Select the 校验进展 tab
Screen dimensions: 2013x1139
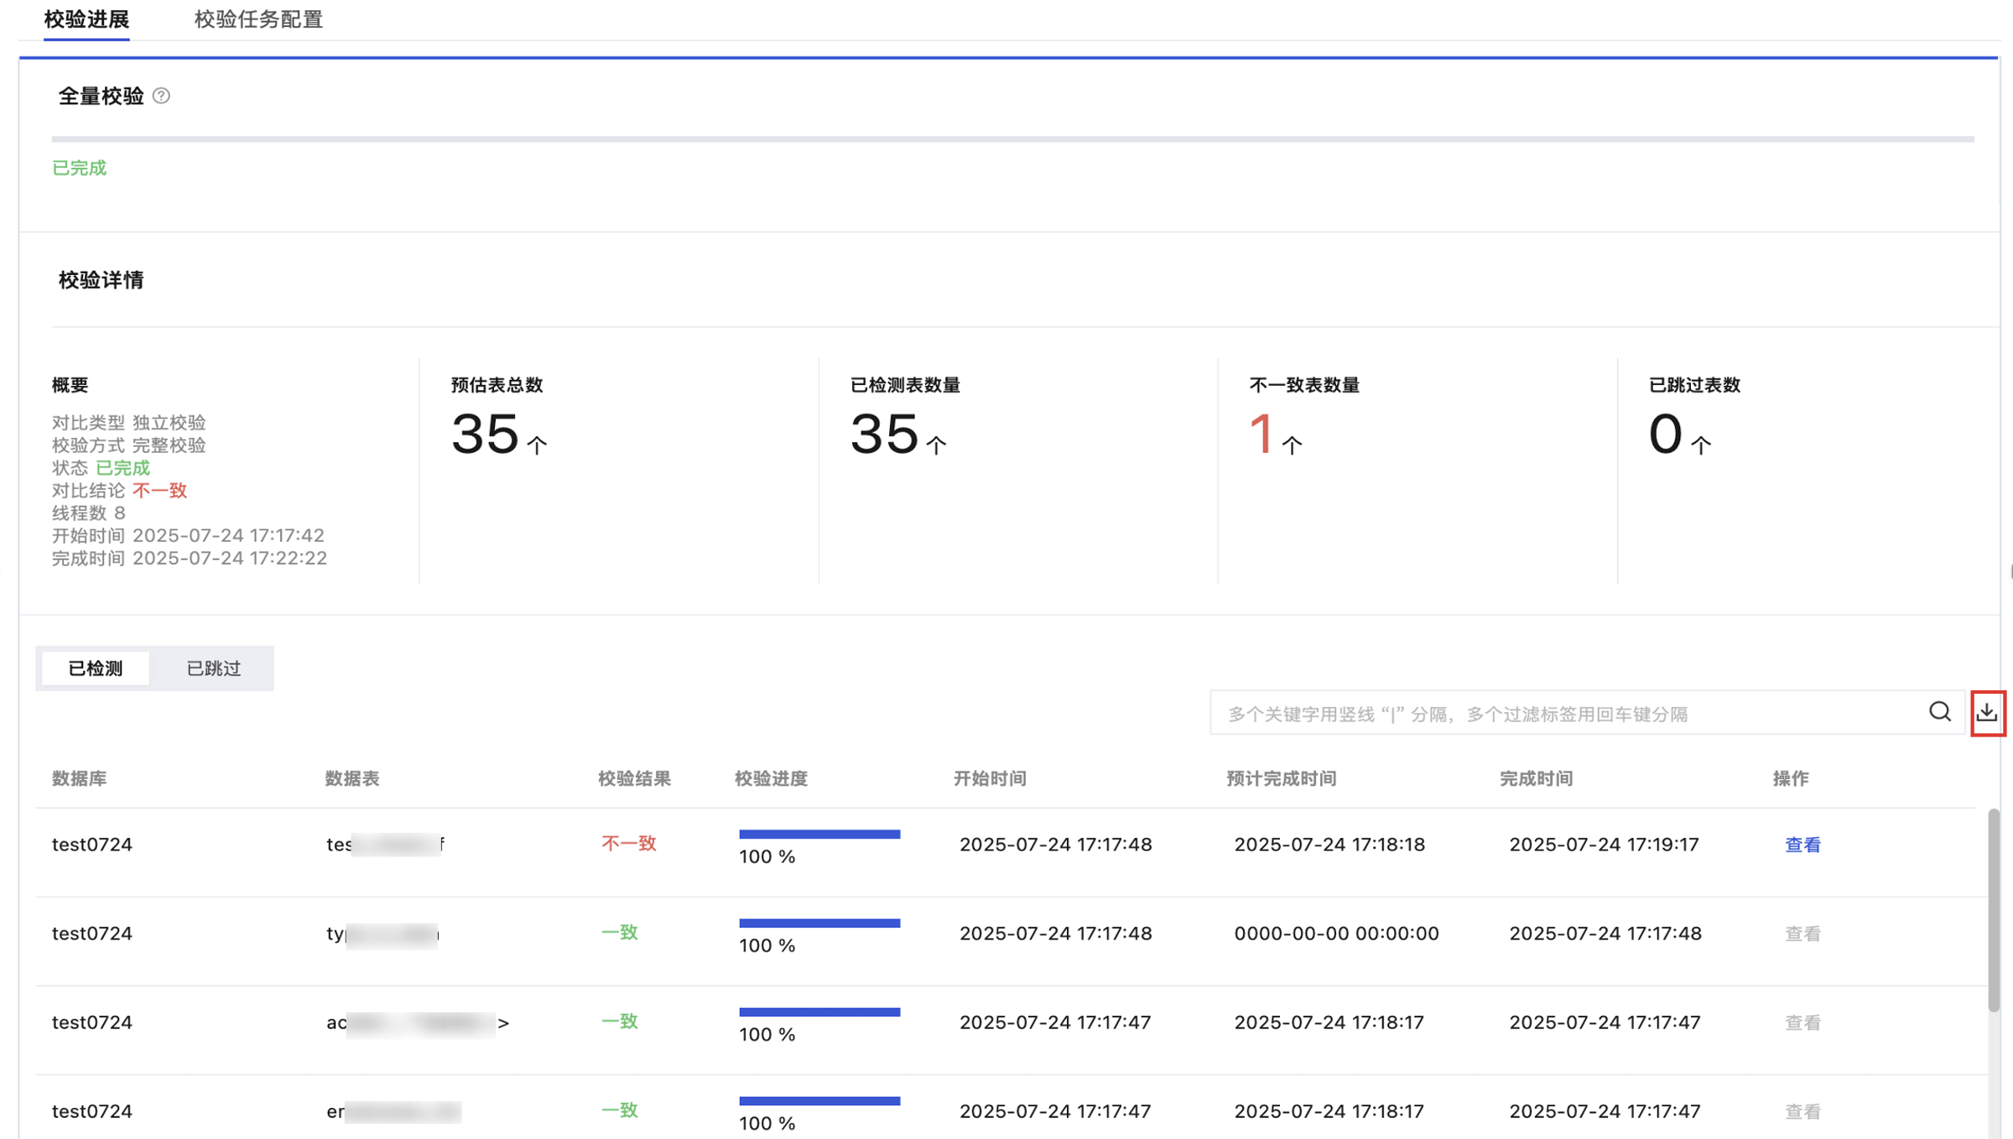point(86,19)
